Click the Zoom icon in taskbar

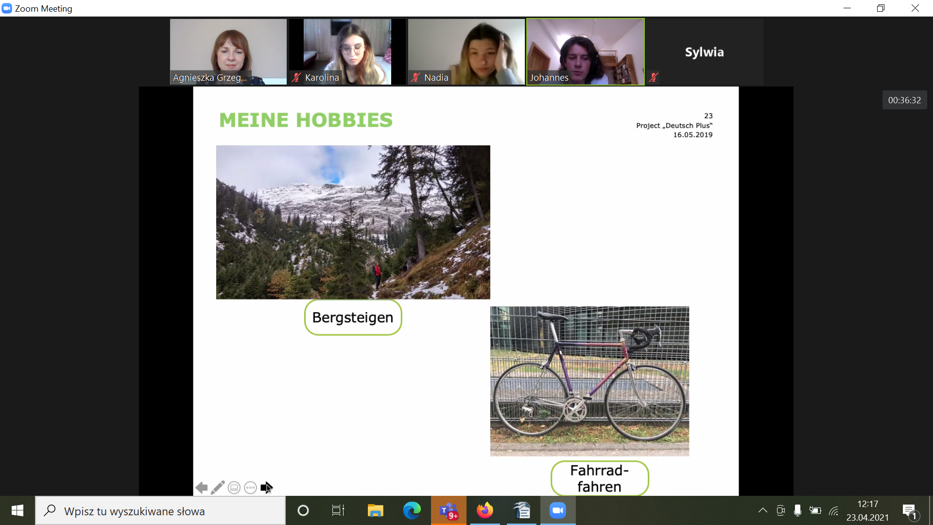[x=558, y=510]
